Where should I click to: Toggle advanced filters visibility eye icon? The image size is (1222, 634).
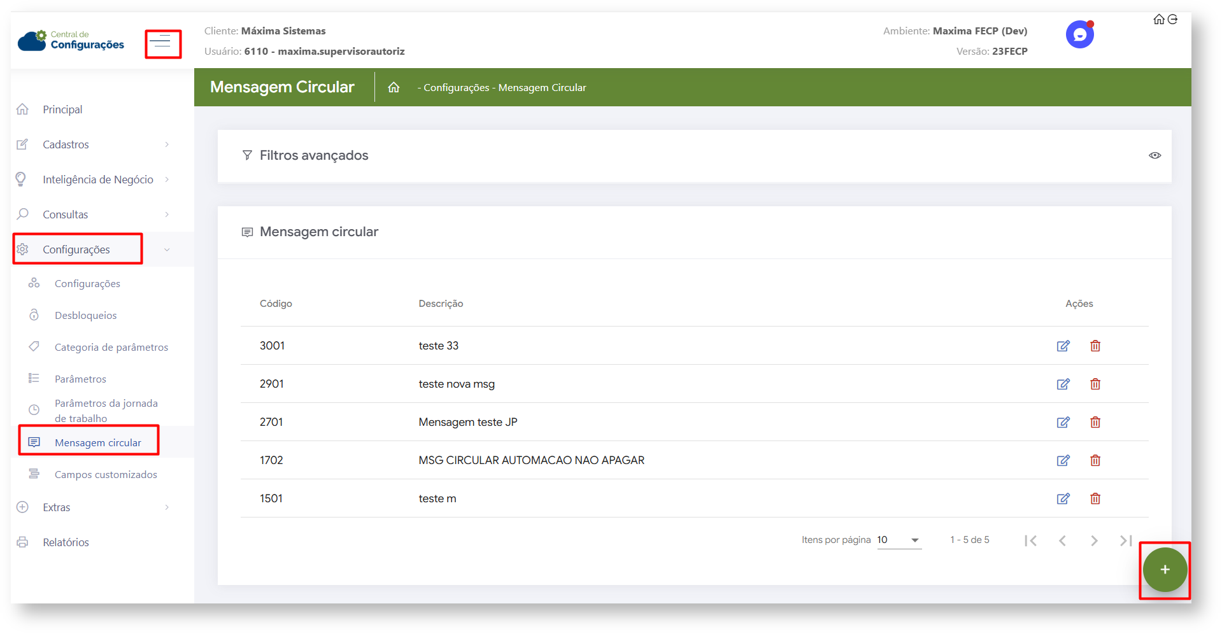click(x=1155, y=155)
